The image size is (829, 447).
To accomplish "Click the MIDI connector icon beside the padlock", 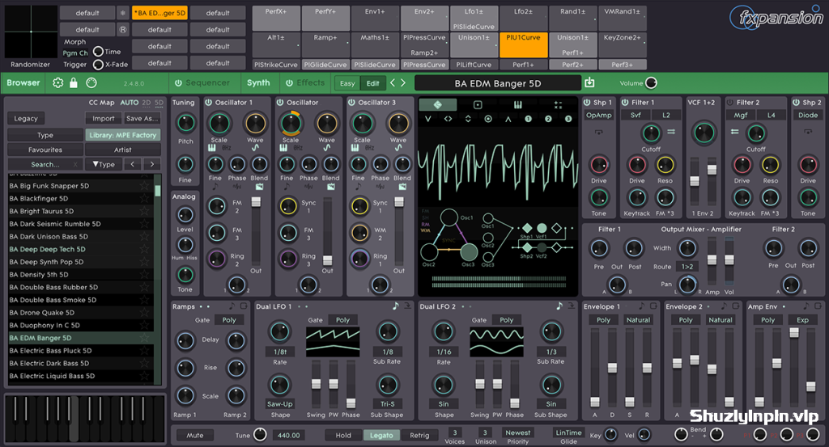I will pos(91,83).
